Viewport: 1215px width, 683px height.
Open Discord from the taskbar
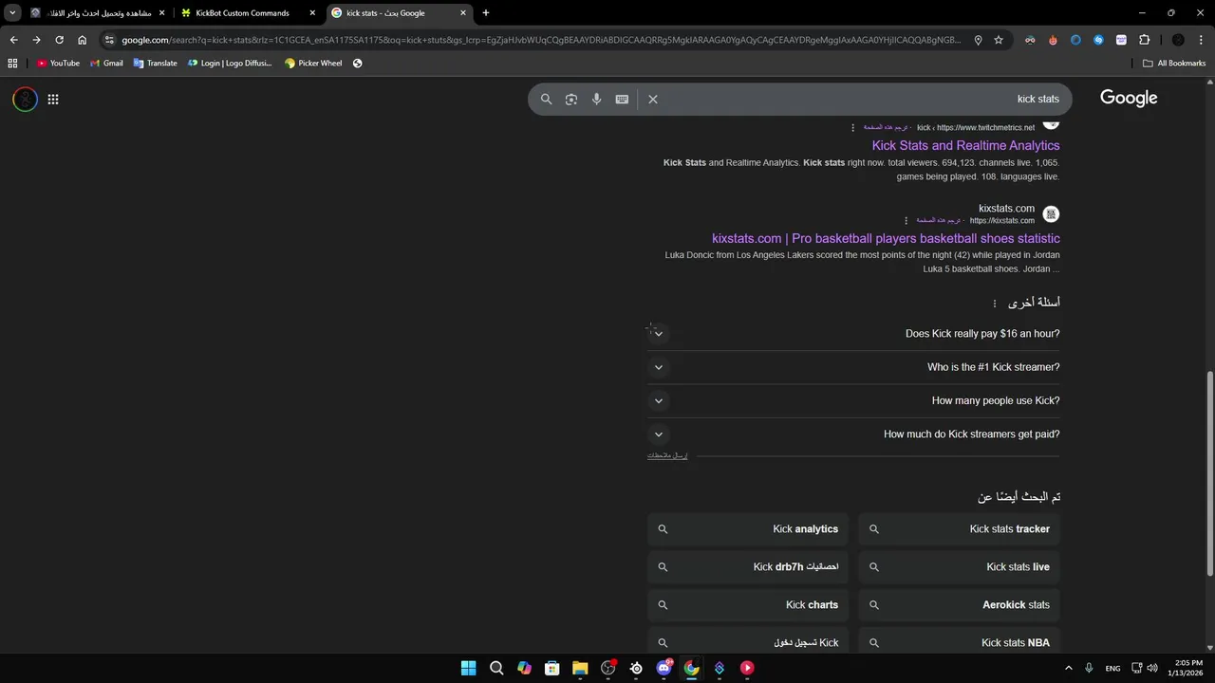coord(664,668)
